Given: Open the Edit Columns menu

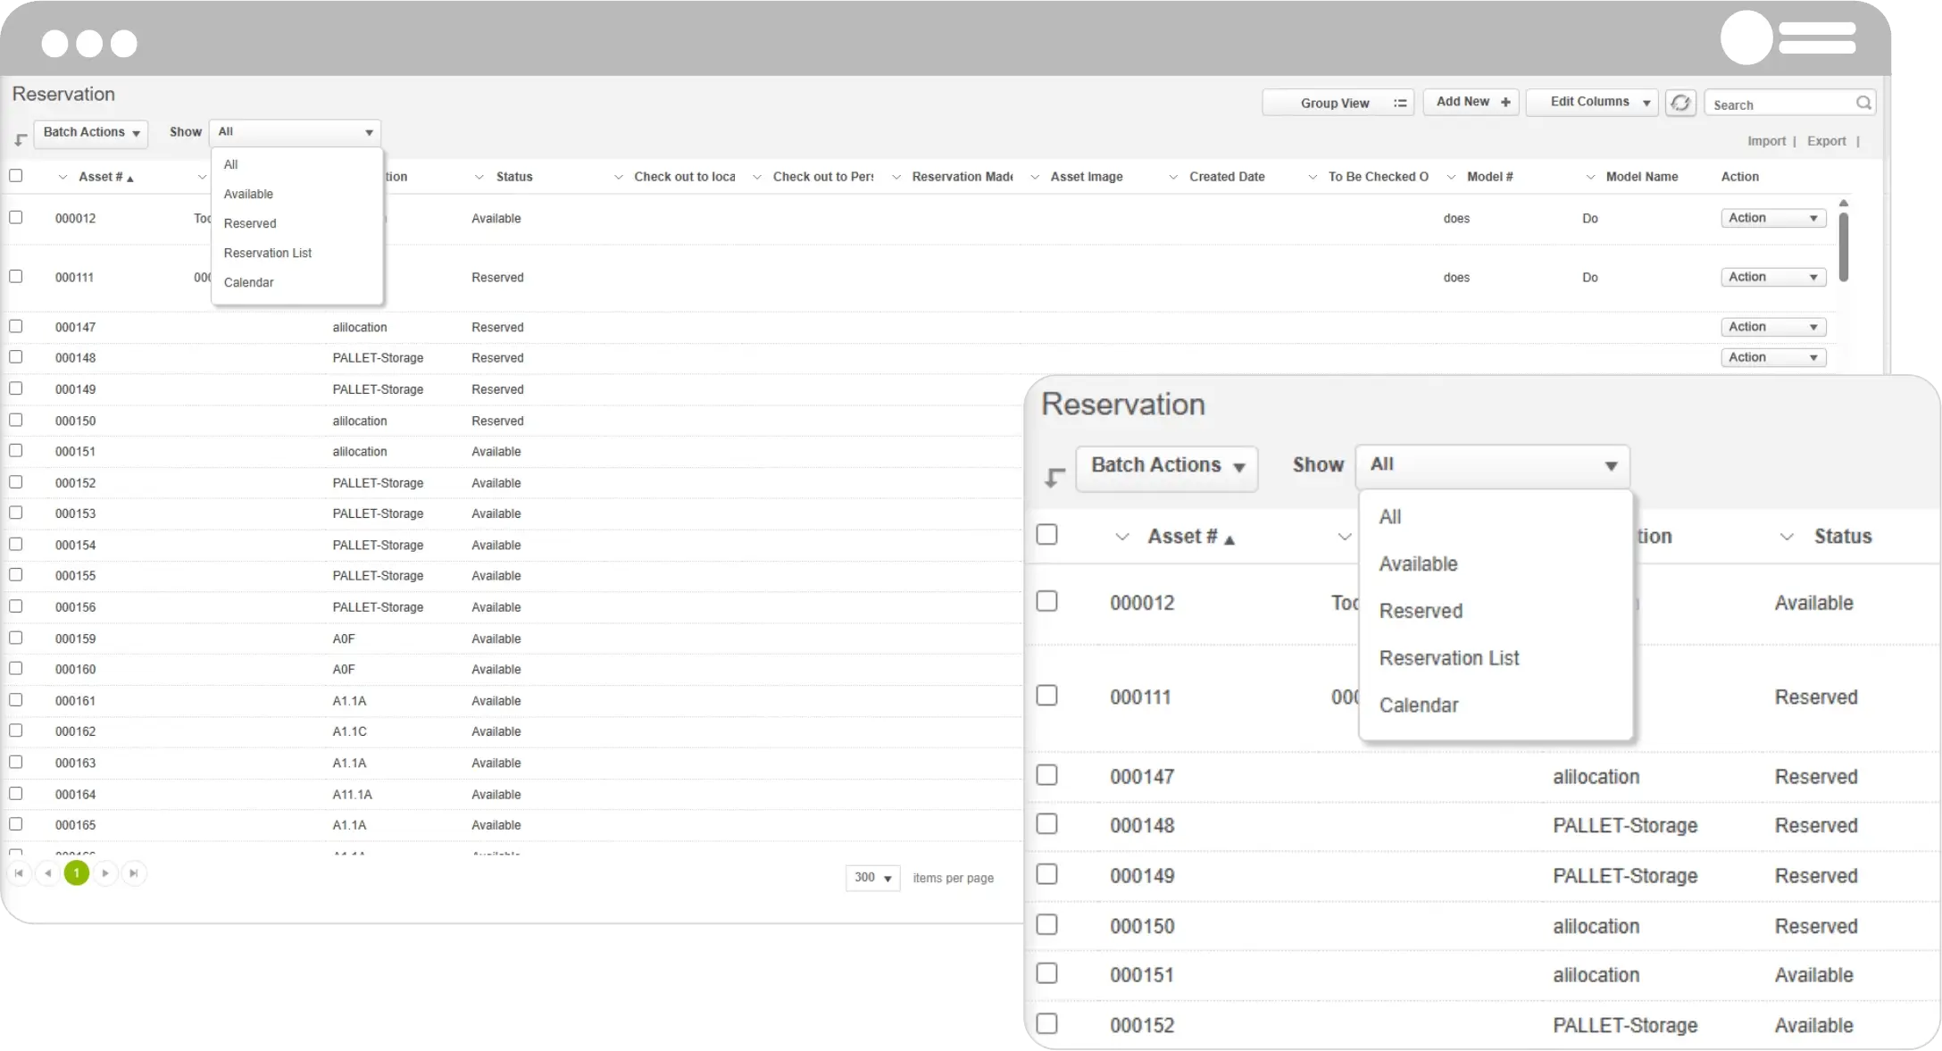Looking at the screenshot, I should tap(1592, 102).
